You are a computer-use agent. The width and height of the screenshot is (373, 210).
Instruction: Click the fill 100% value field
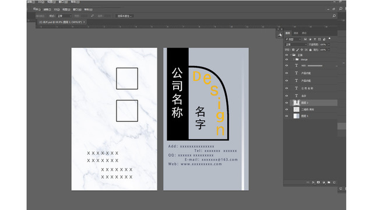click(x=323, y=50)
